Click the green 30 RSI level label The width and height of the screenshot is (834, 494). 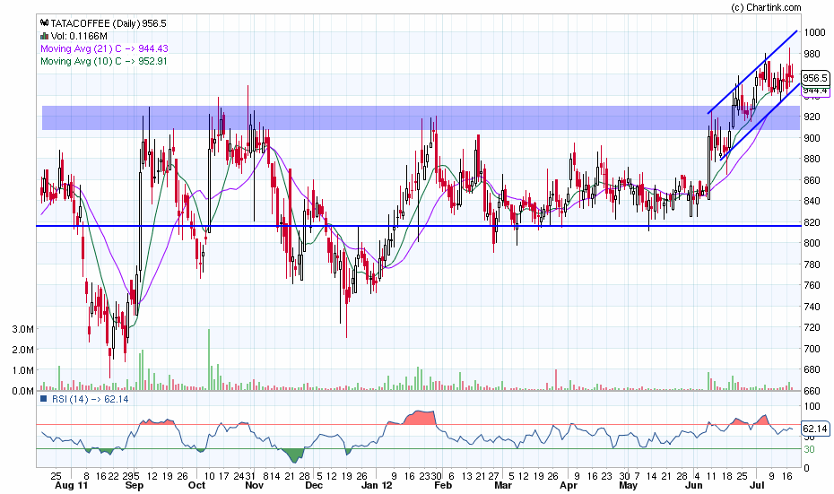click(809, 449)
